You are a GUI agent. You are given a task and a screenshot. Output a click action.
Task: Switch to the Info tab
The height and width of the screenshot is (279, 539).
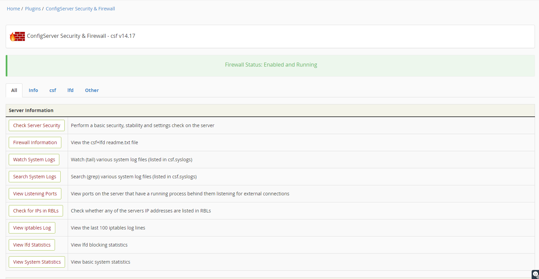pyautogui.click(x=33, y=90)
